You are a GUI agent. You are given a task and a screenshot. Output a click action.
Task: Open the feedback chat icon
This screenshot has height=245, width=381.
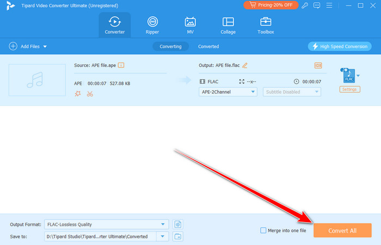point(317,5)
